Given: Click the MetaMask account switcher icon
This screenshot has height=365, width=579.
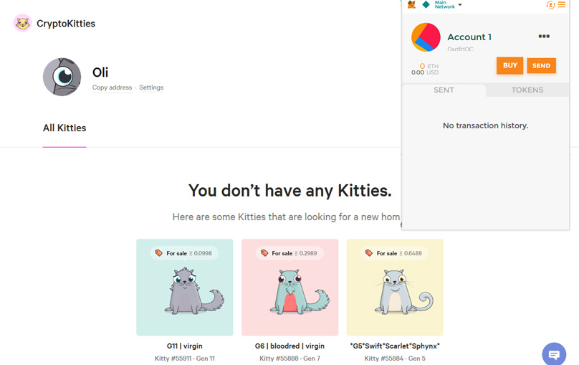Looking at the screenshot, I should 550,5.
